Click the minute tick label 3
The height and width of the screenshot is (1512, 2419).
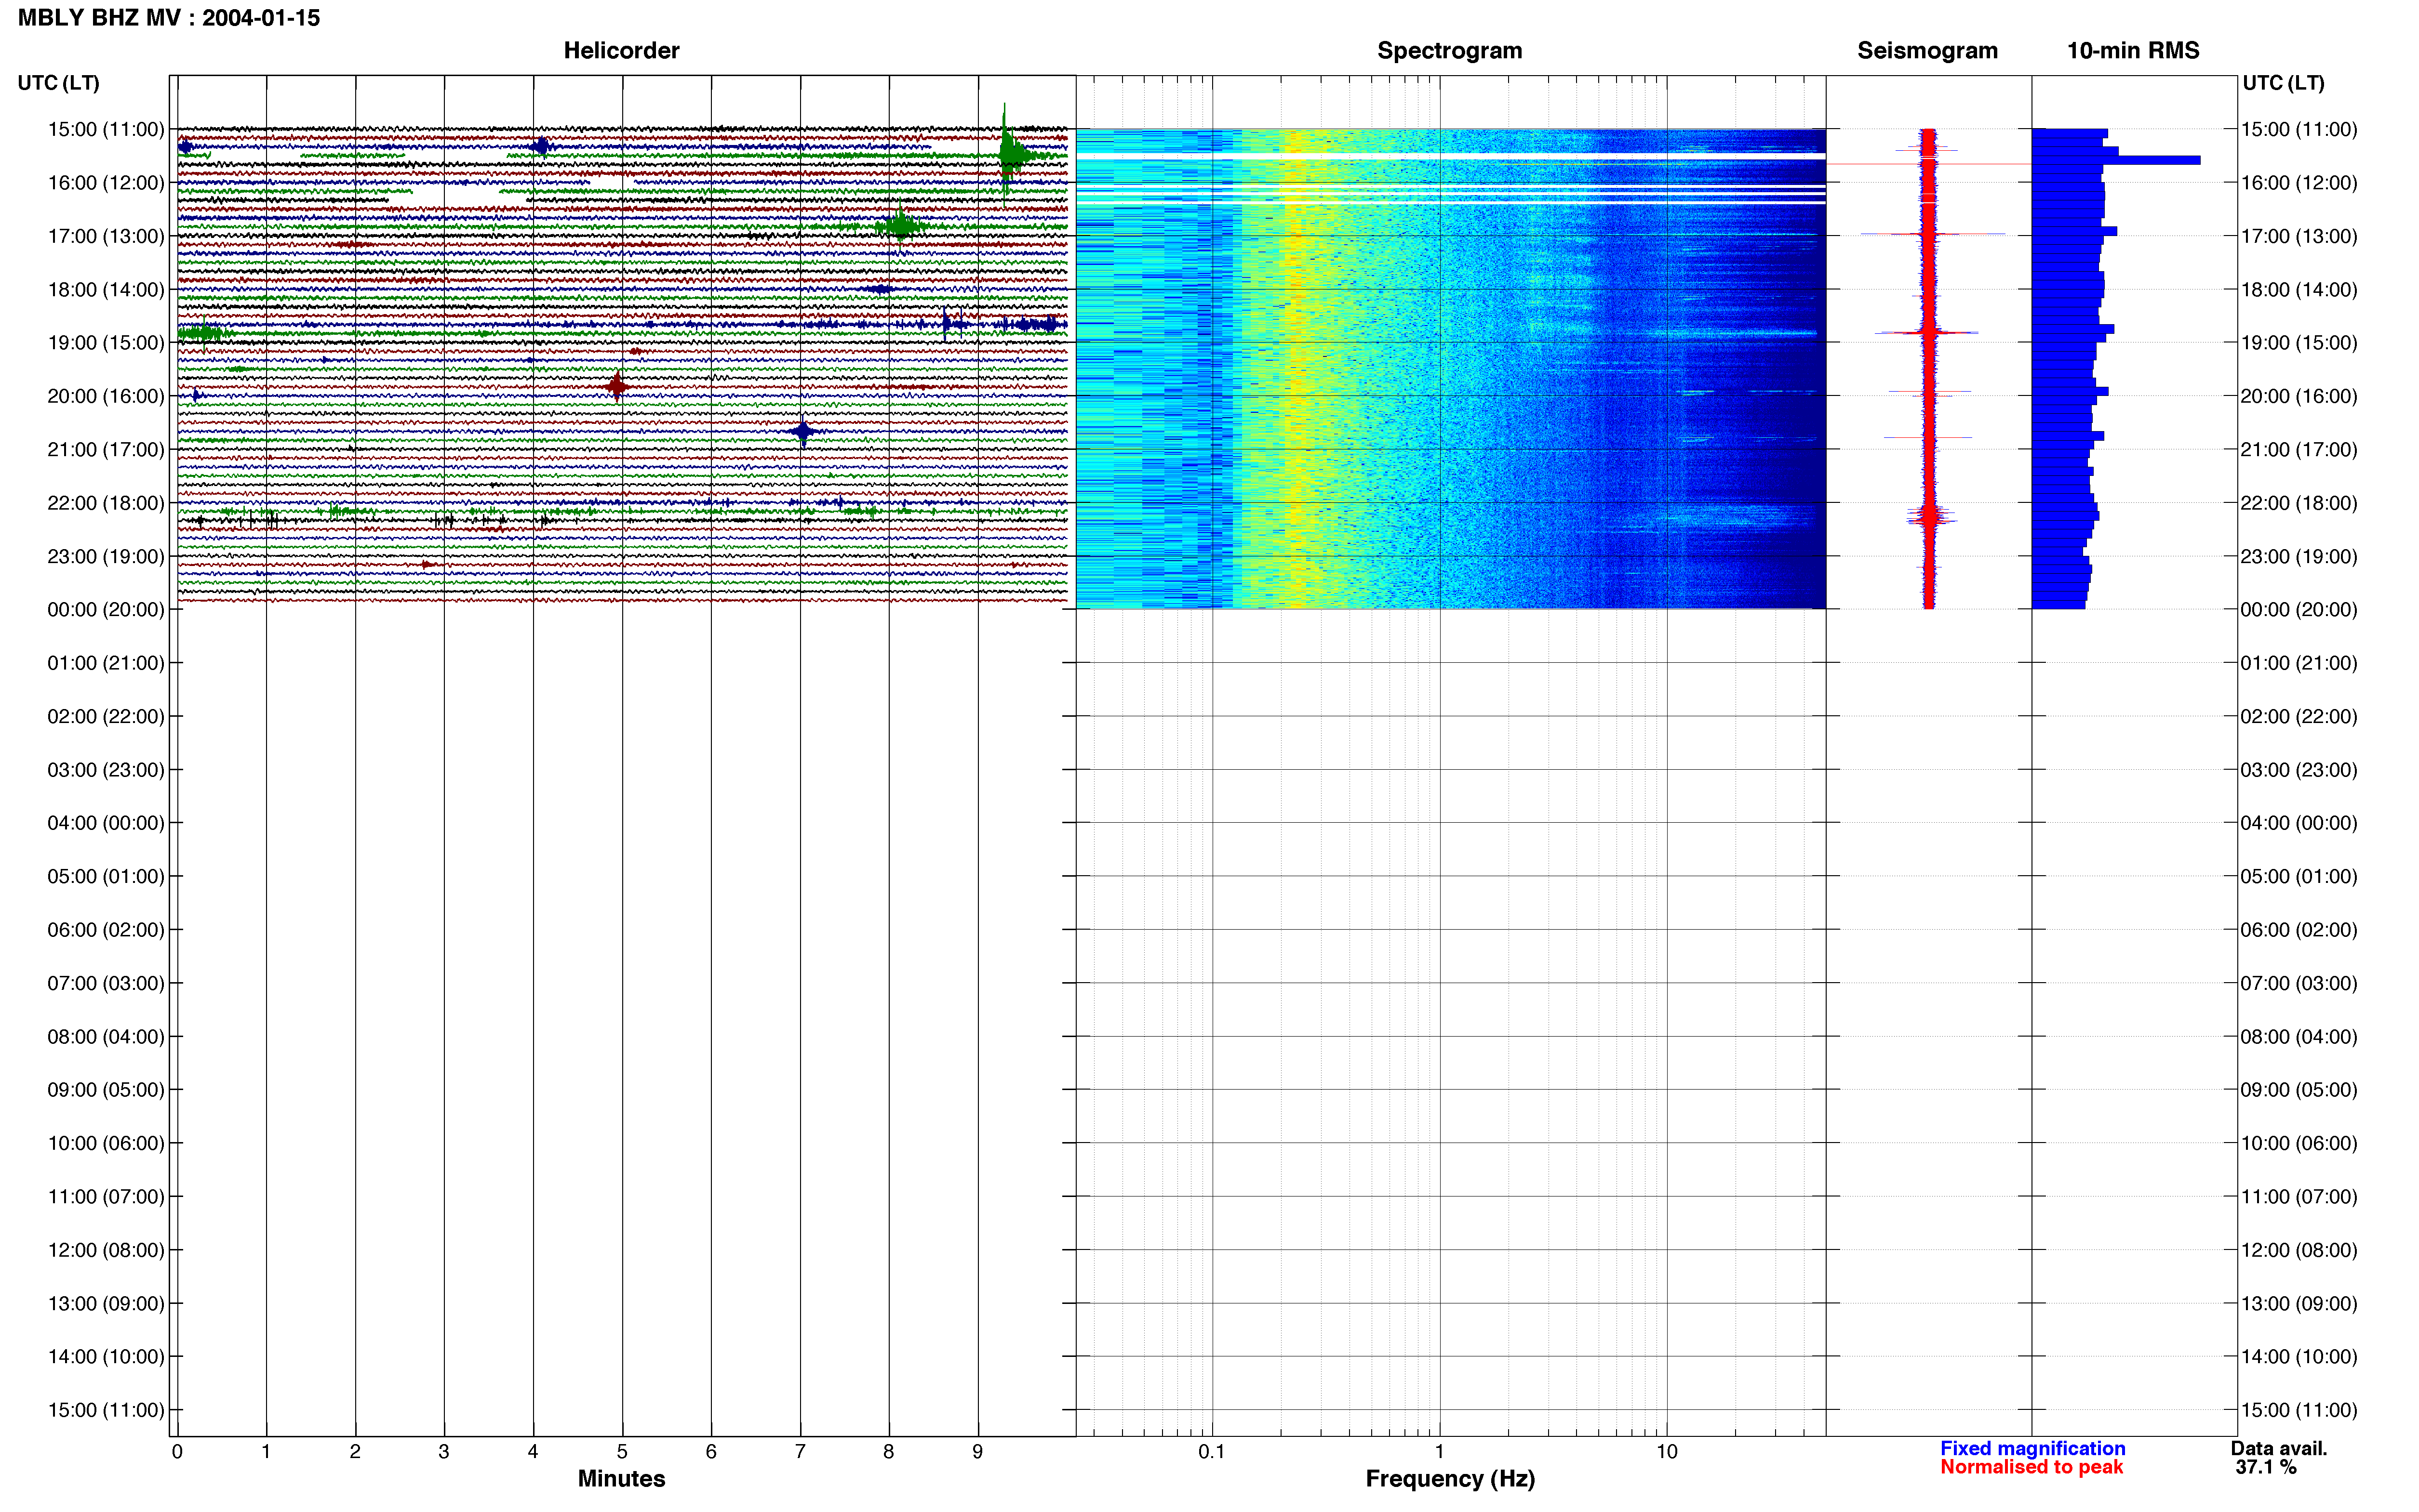point(444,1451)
